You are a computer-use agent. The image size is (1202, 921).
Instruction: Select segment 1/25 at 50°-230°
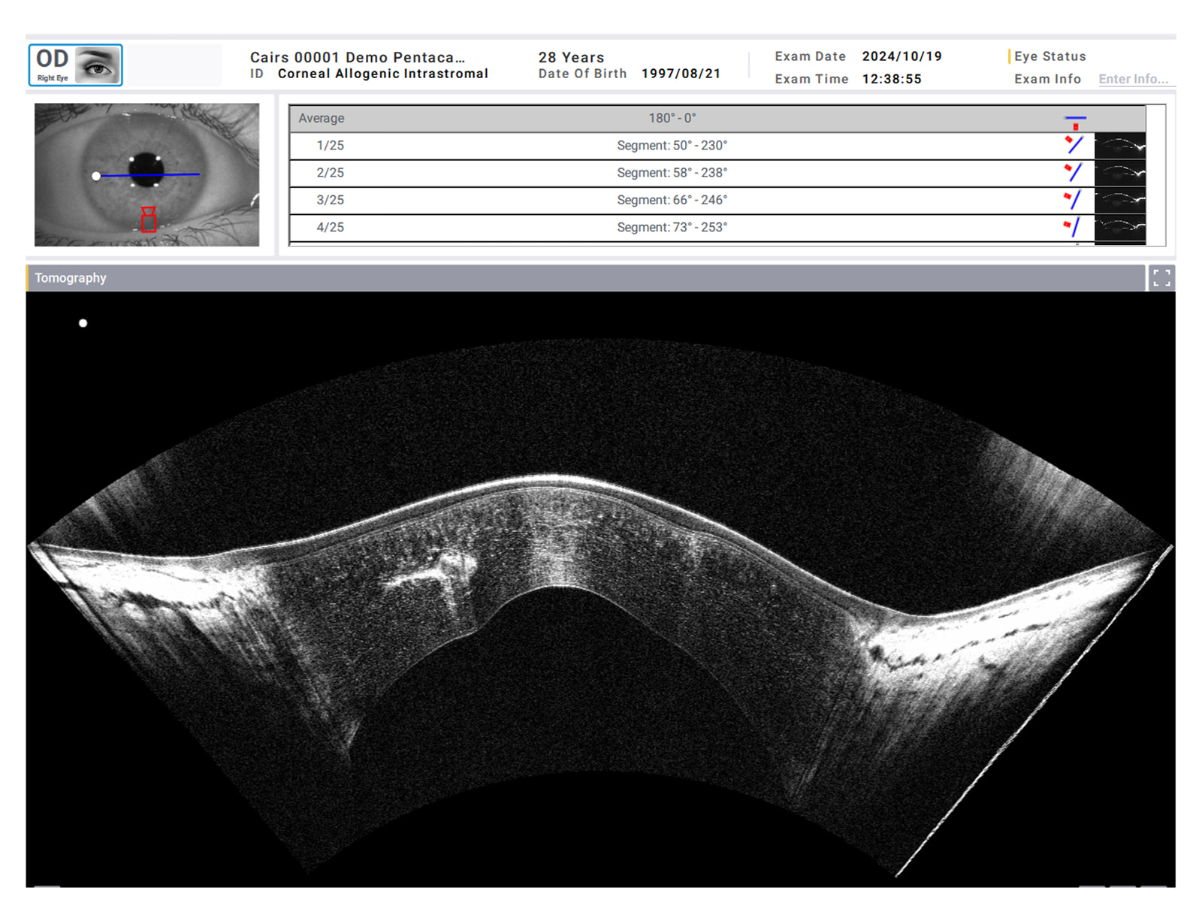click(672, 146)
